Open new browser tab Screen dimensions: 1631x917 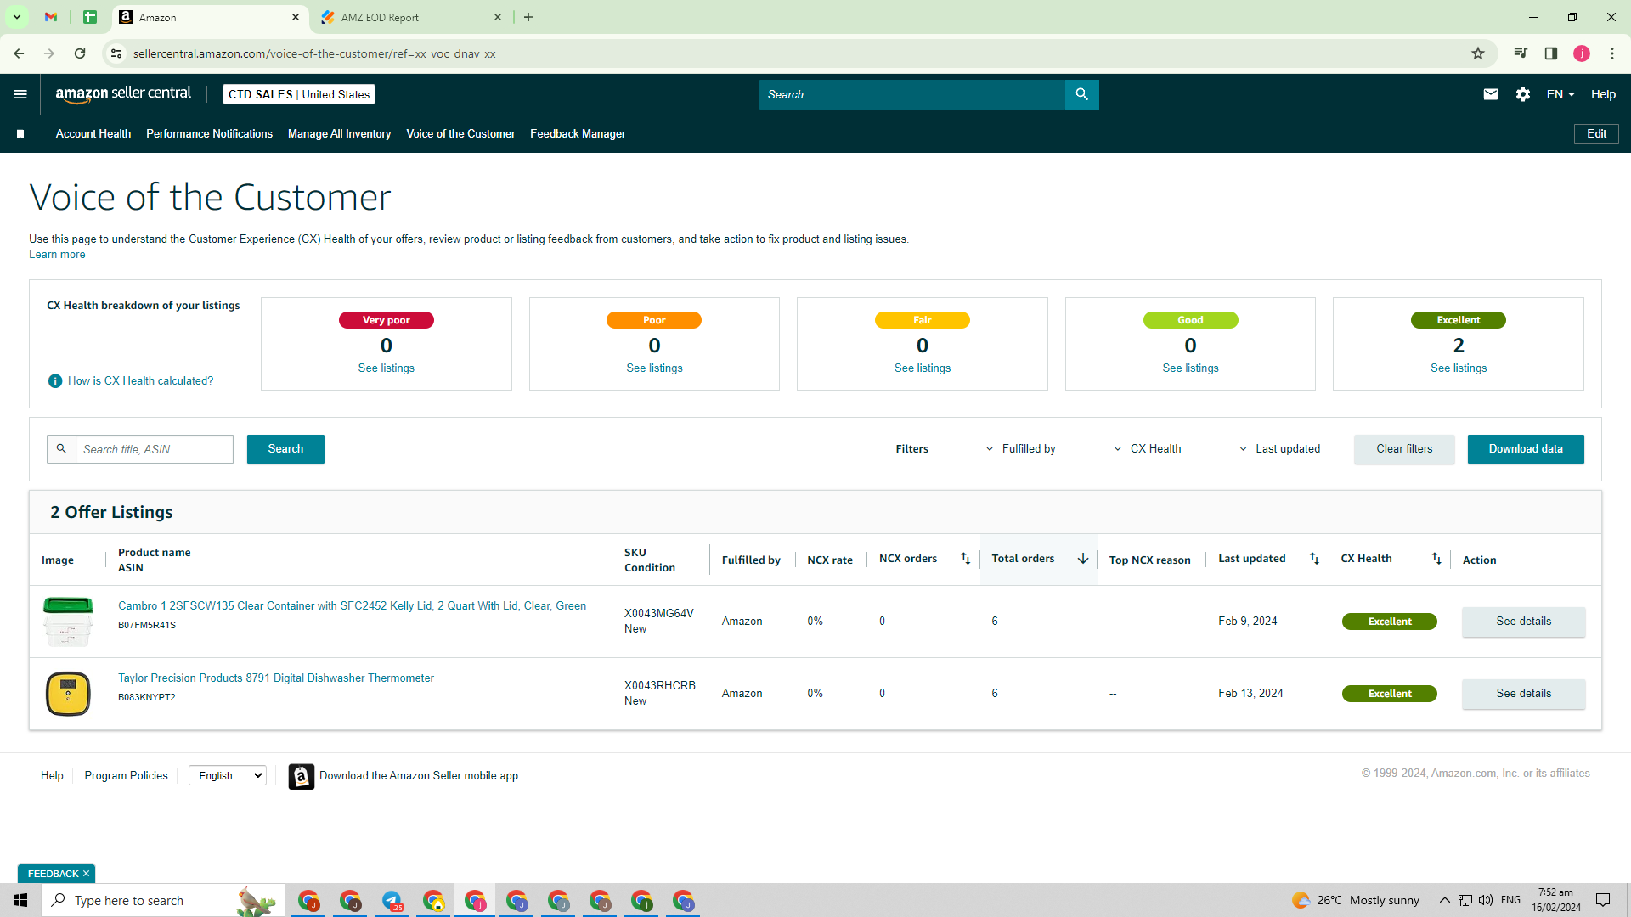(528, 17)
